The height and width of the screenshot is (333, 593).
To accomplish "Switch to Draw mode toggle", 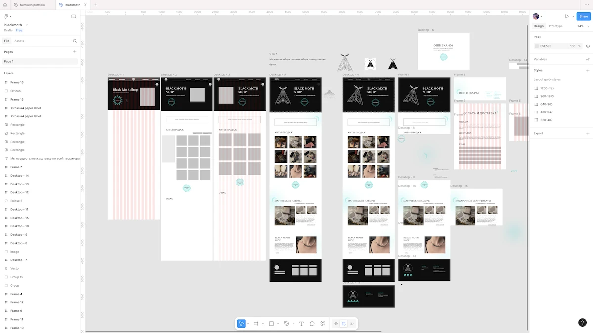I will 335,324.
